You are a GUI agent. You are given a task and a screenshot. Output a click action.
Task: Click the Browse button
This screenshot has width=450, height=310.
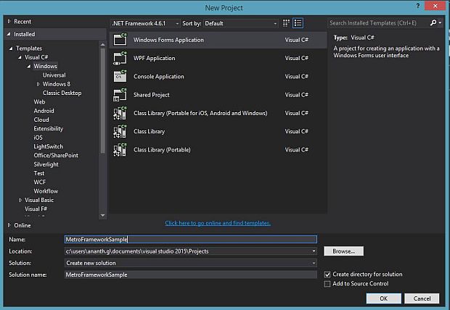[343, 251]
